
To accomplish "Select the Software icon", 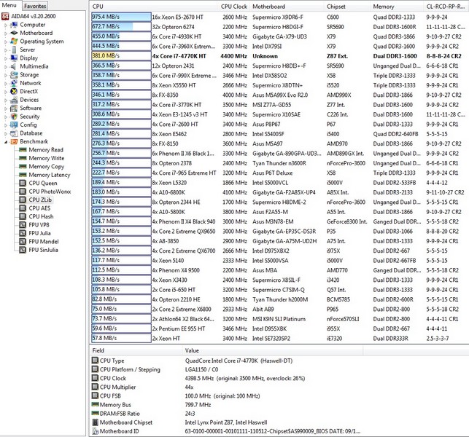I will point(14,109).
